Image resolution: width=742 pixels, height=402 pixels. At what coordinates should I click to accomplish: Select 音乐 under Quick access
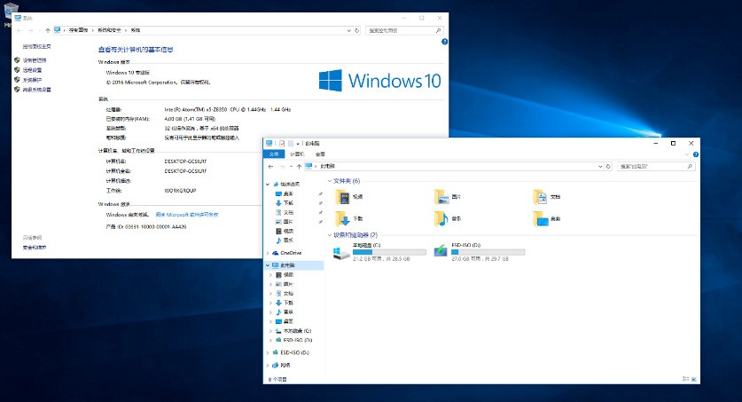[x=288, y=240]
